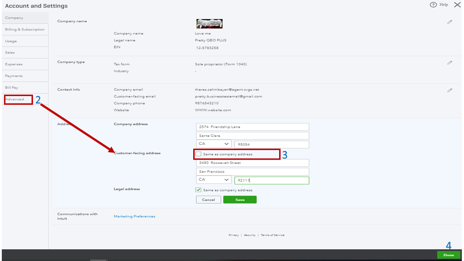The image size is (464, 261).
Task: Click the legal name Pretty QBO PLUS
Action: coord(210,40)
